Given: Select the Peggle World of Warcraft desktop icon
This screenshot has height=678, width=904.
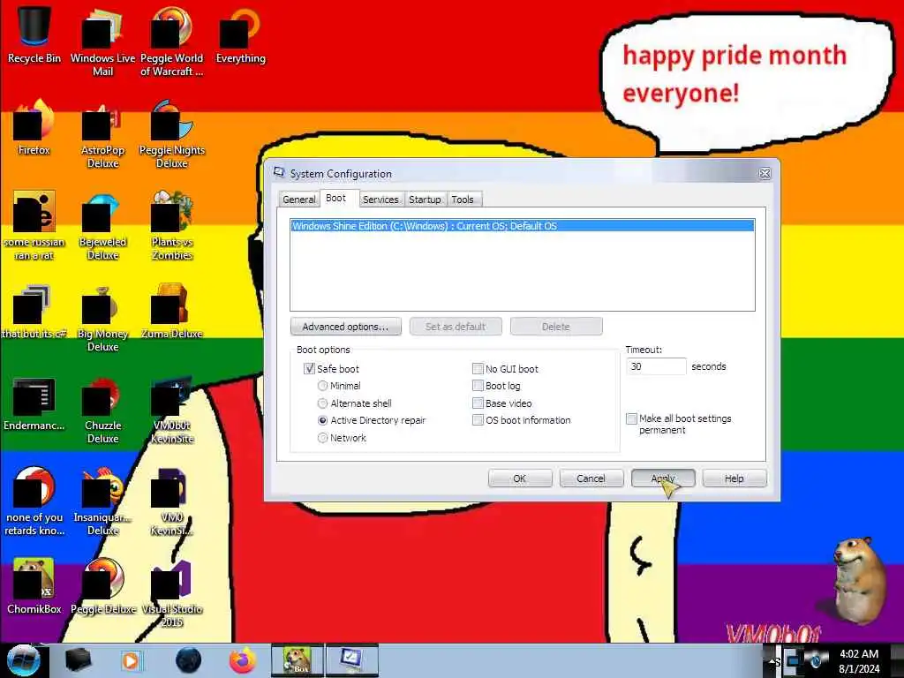Looking at the screenshot, I should [x=172, y=41].
